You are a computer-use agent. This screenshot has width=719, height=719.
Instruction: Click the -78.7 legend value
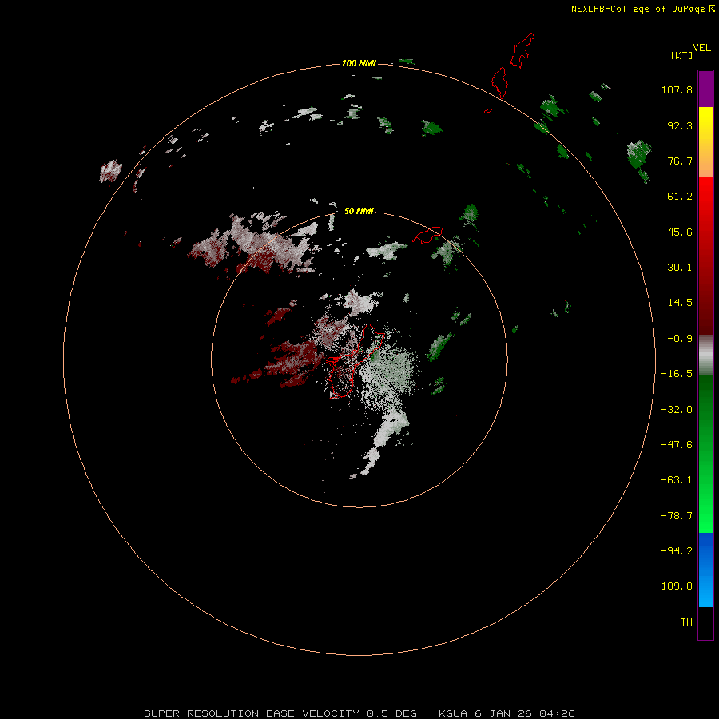(x=677, y=516)
